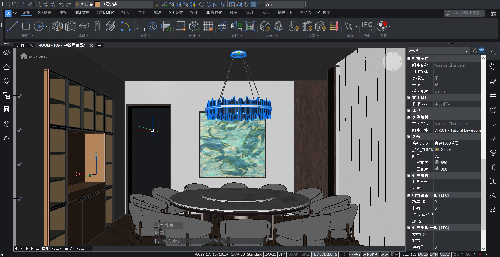500x257 pixels.
Task: Toggle HIDEOBJECTS in the status bar
Action: click(325, 254)
